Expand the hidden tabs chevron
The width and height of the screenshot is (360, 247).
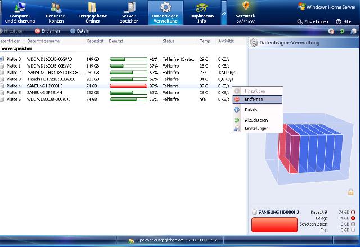223,12
